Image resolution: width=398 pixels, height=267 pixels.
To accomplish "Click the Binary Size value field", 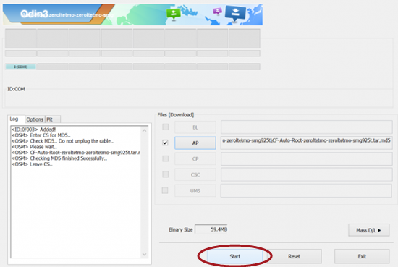I will click(211, 229).
